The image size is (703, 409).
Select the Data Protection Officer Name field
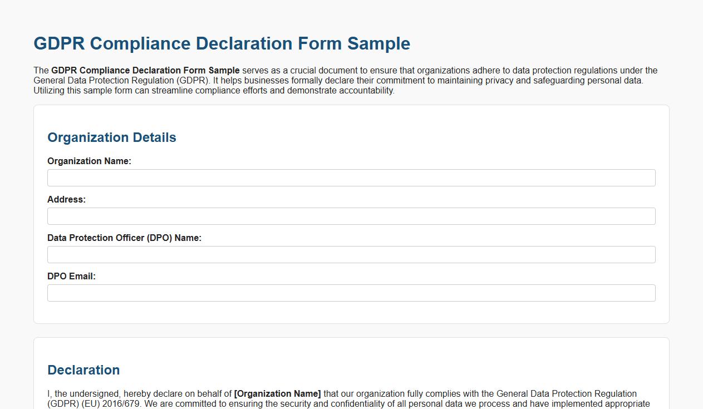point(351,254)
